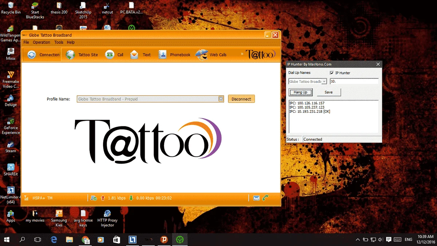Click the Hang Up button
437x246 pixels.
300,92
